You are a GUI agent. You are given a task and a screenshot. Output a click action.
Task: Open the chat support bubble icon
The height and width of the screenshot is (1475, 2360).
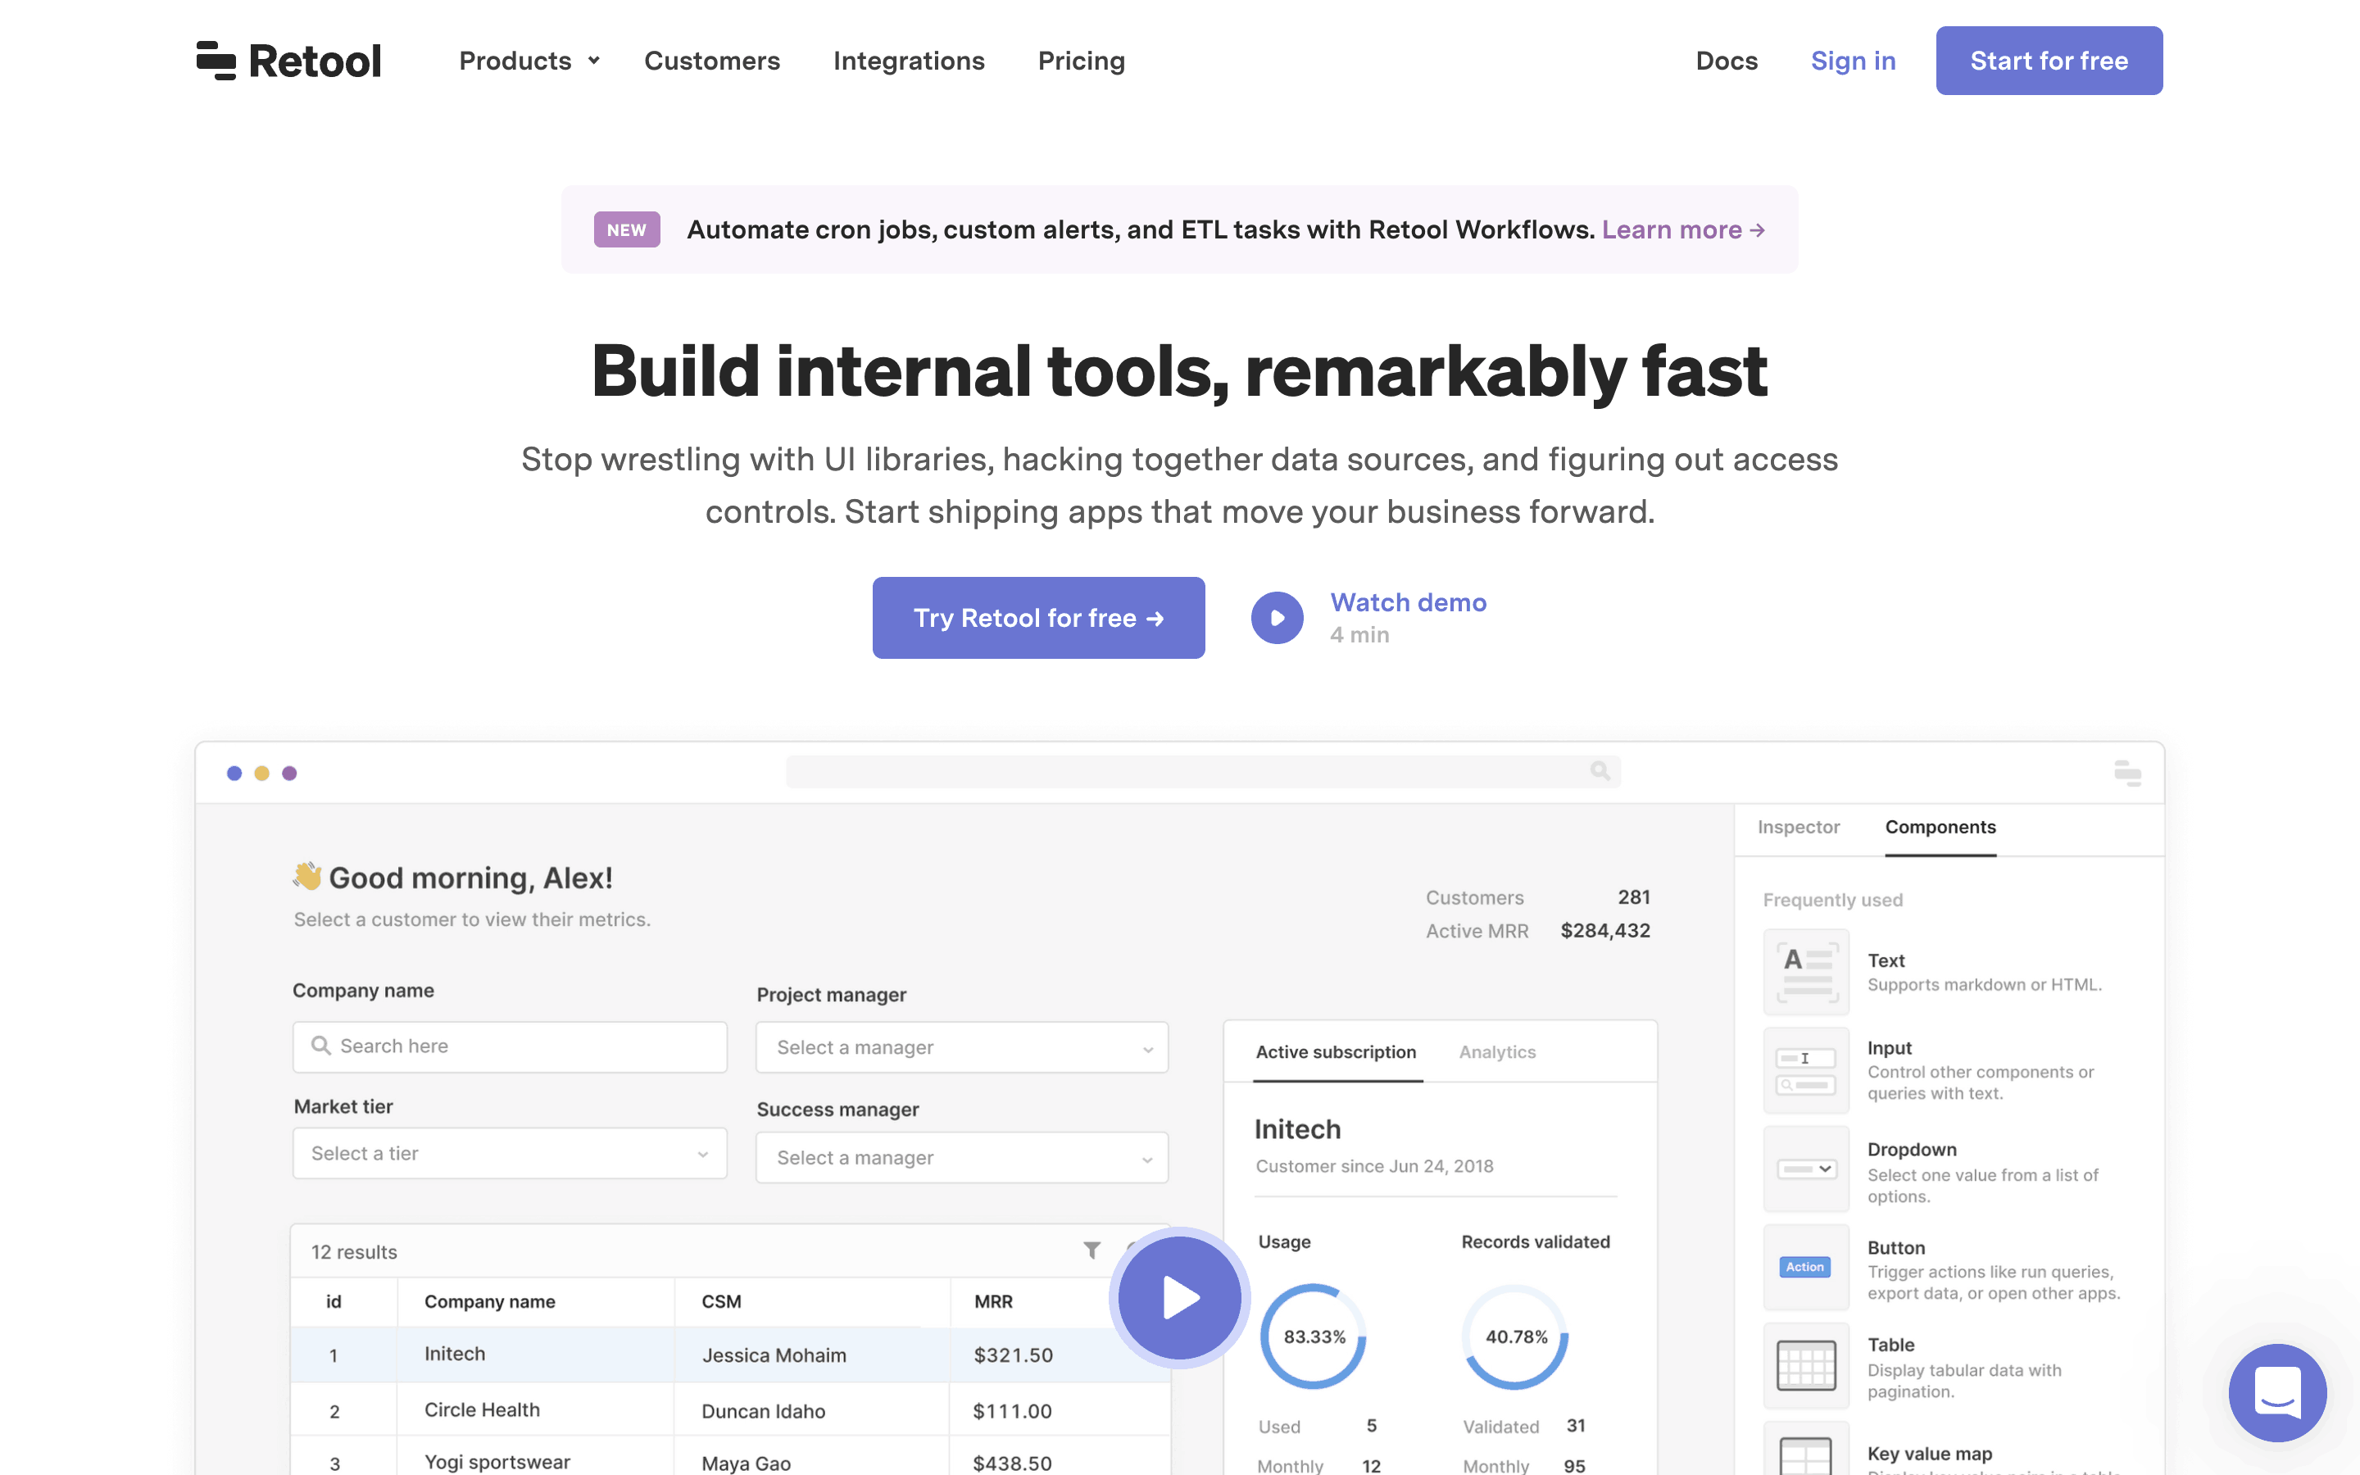[2276, 1392]
